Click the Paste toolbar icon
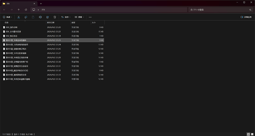Viewport: 255px width, 136px height. 33,17
